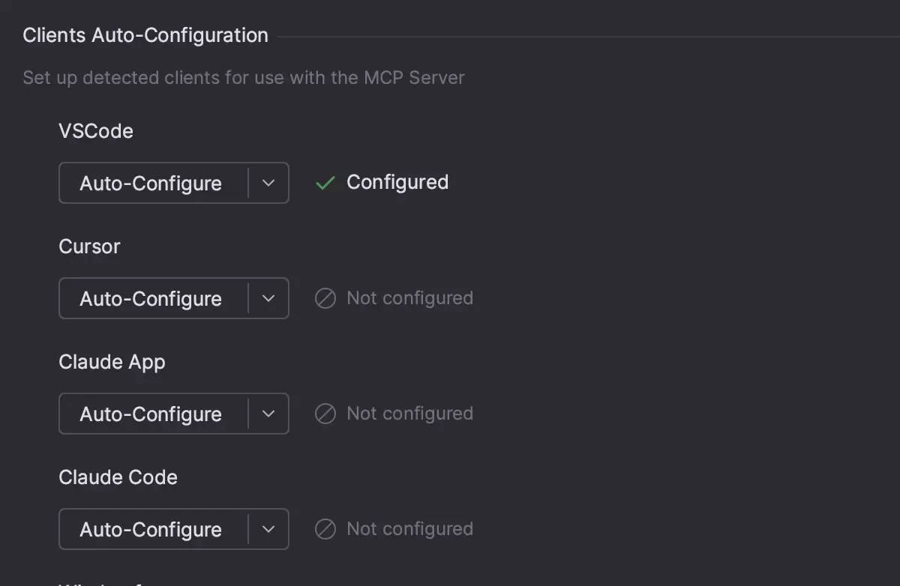Click the Not configured label for Cursor

coord(409,297)
